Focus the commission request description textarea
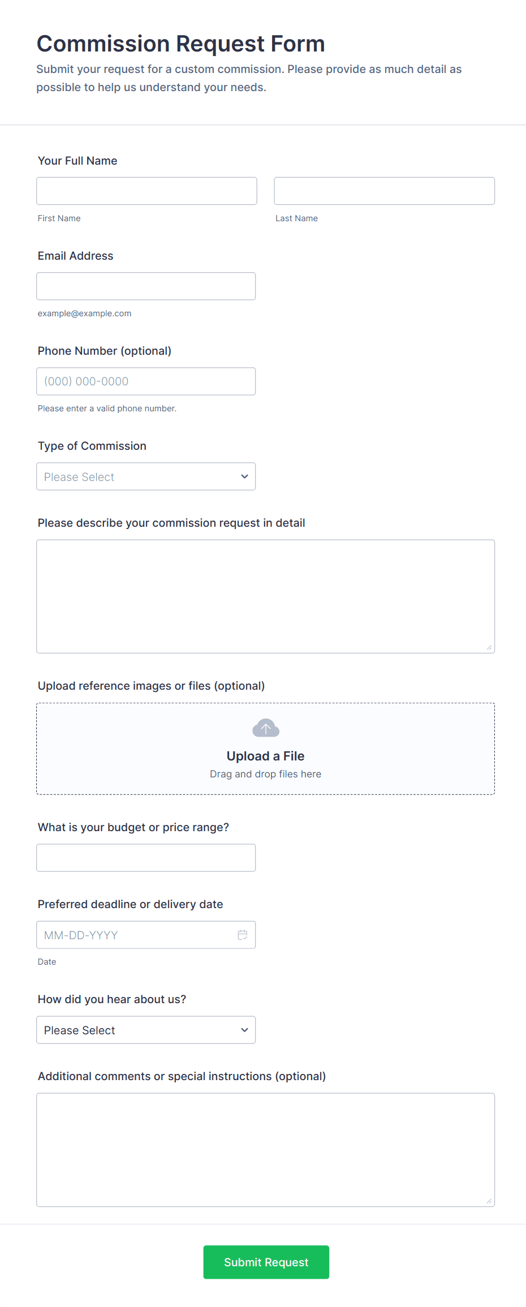The width and height of the screenshot is (526, 1307). [265, 596]
